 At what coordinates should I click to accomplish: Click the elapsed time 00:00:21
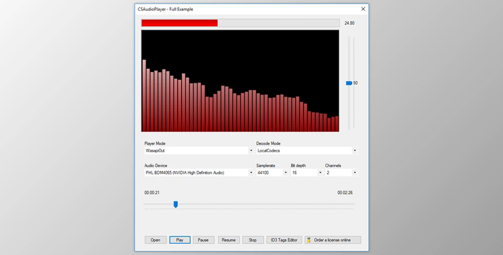tap(152, 193)
